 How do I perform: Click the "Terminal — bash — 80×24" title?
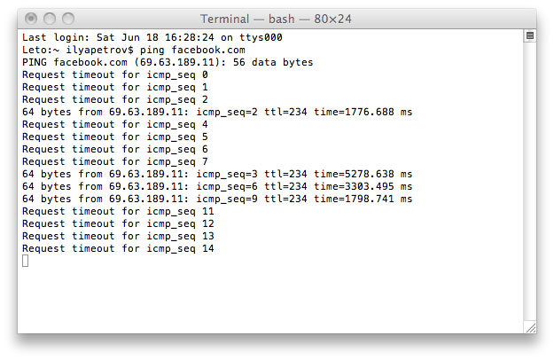click(277, 19)
